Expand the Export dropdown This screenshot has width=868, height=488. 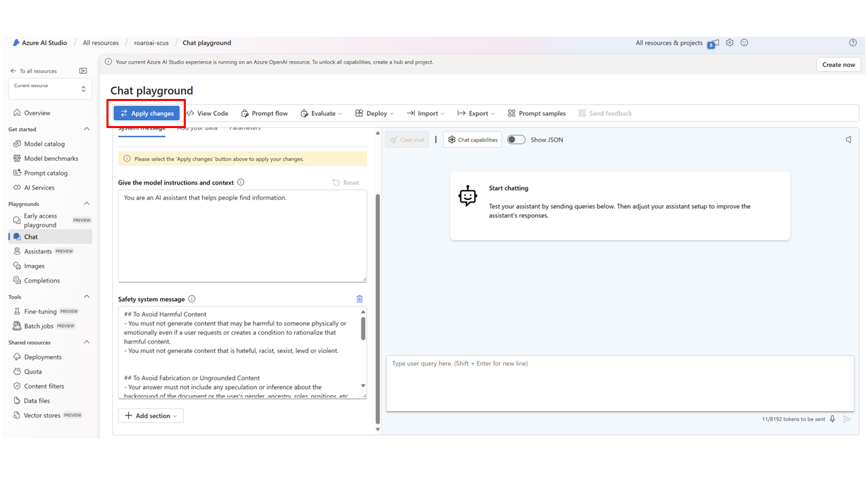(476, 113)
